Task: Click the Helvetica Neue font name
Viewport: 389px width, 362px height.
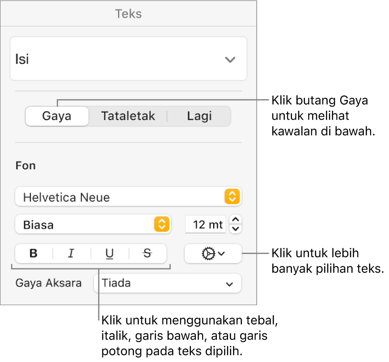Action: coord(67,197)
